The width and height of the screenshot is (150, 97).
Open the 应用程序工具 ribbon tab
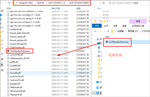pyautogui.click(x=138, y=26)
